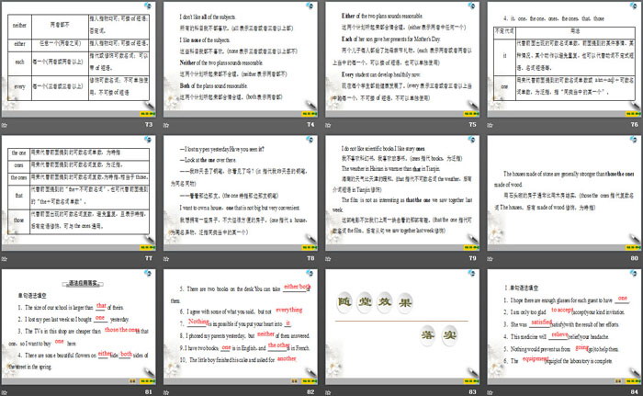Viewport: 643px width, 396px height.
Task: Select slide 75 thumbnail
Action: point(402,59)
